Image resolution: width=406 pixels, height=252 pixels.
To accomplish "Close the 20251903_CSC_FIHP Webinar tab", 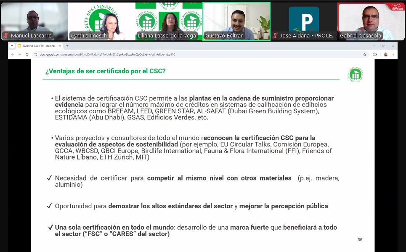I will click(60, 46).
